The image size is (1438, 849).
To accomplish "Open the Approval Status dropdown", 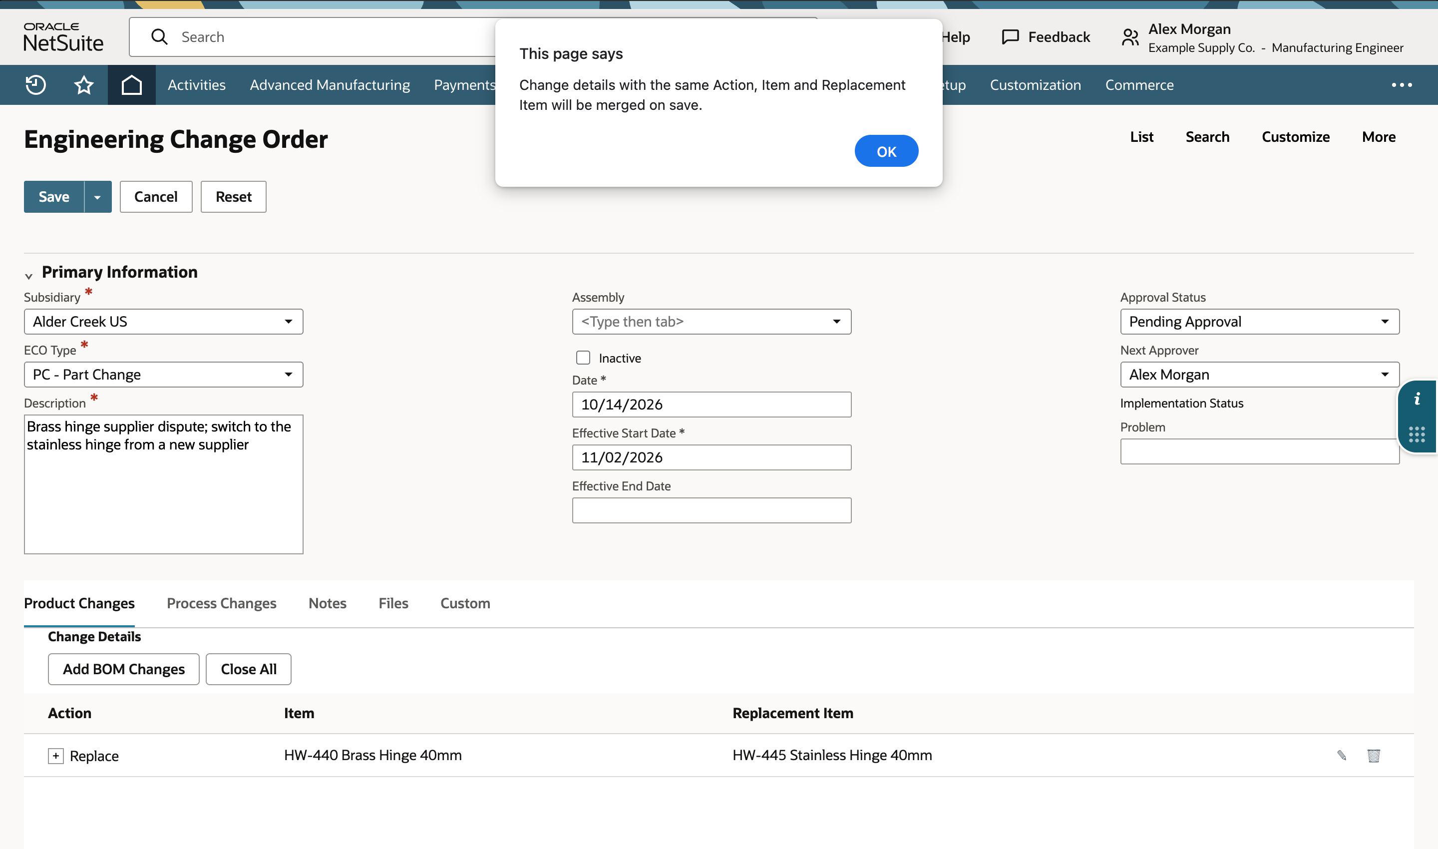I will tap(1260, 322).
